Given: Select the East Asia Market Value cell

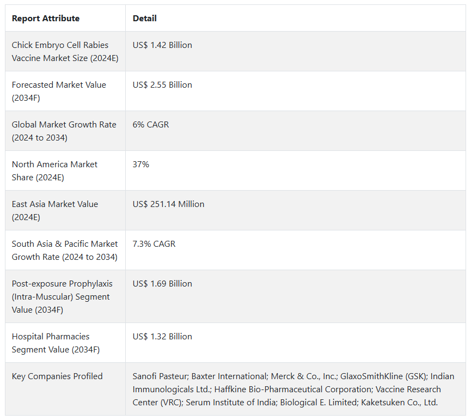Looking at the screenshot, I should tap(55, 211).
